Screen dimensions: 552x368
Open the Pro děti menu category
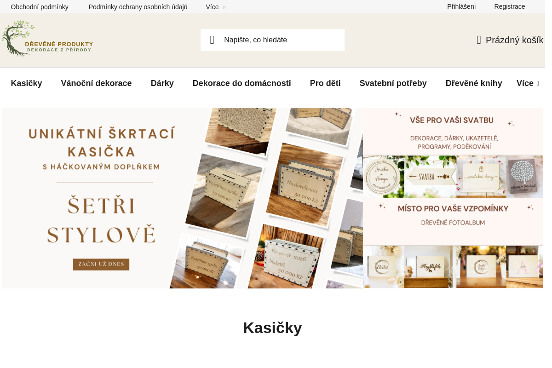325,83
